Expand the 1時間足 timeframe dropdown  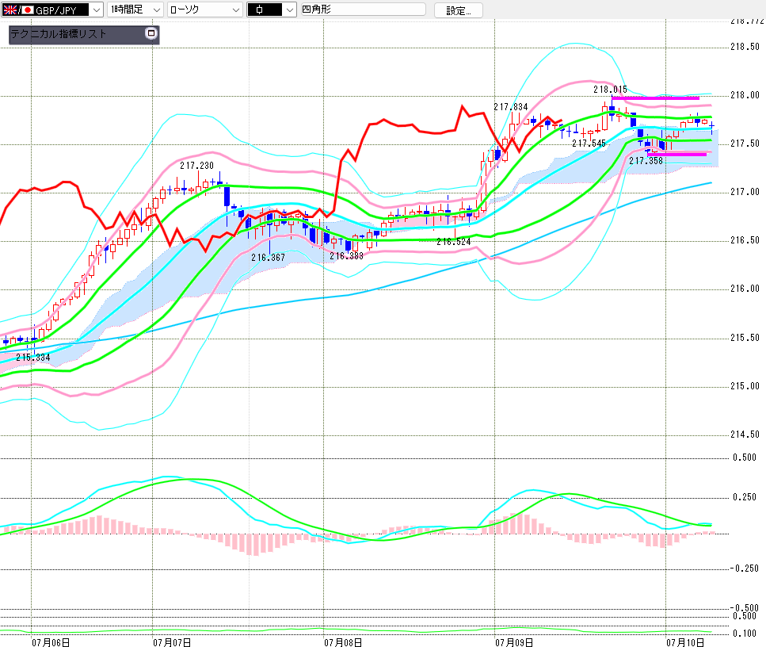pyautogui.click(x=135, y=10)
